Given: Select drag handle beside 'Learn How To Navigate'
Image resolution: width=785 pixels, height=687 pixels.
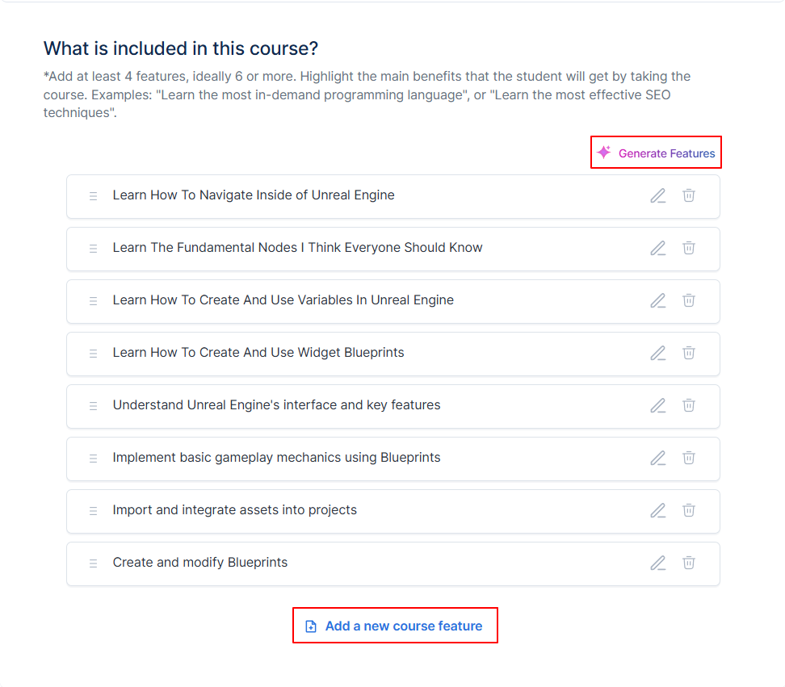Looking at the screenshot, I should pos(93,195).
